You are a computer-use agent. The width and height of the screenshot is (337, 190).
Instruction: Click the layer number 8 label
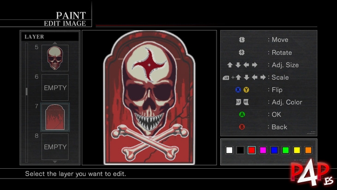pos(36,136)
